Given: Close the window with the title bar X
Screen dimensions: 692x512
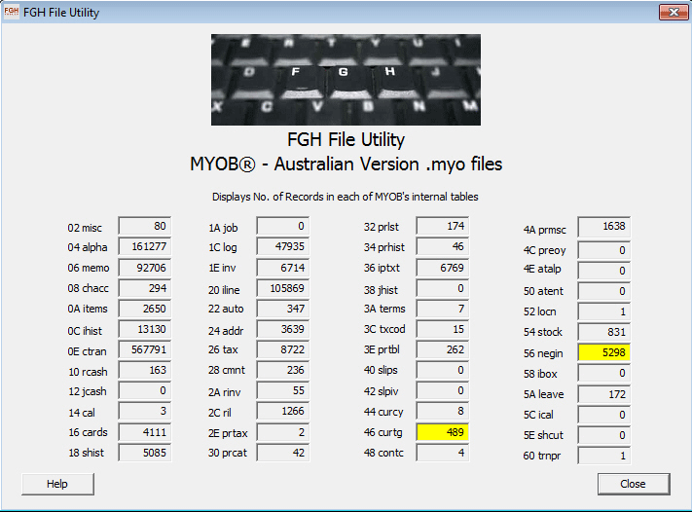Looking at the screenshot, I should [x=674, y=12].
